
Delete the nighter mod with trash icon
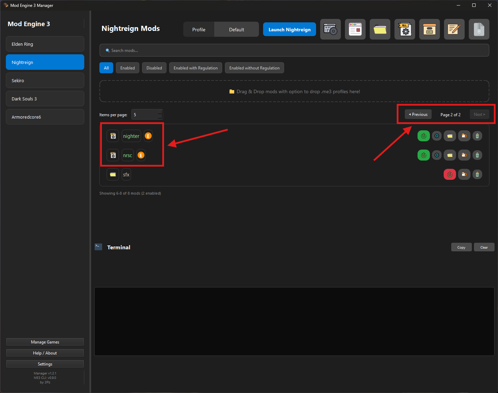pyautogui.click(x=477, y=136)
